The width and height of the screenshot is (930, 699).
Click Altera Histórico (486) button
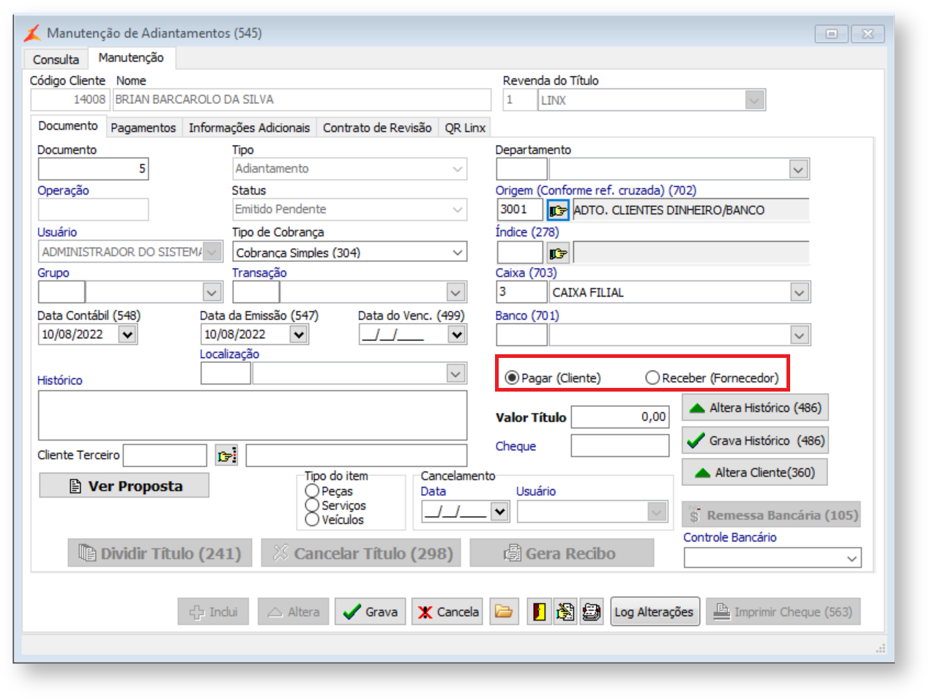[755, 408]
